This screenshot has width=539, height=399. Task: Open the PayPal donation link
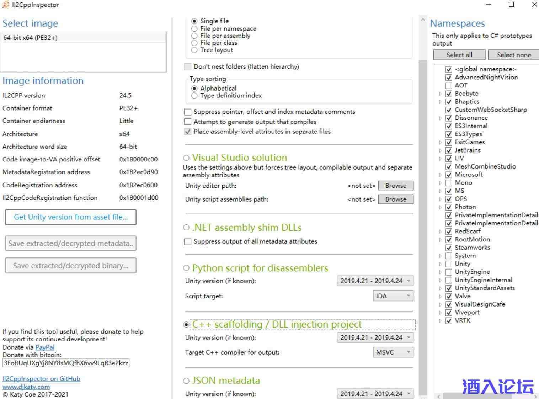[45, 347]
